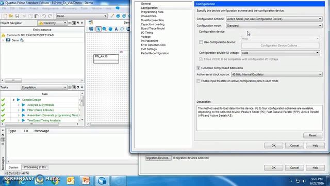
Task: Expand the Fitter (Place & Route) task
Action: click(x=19, y=110)
